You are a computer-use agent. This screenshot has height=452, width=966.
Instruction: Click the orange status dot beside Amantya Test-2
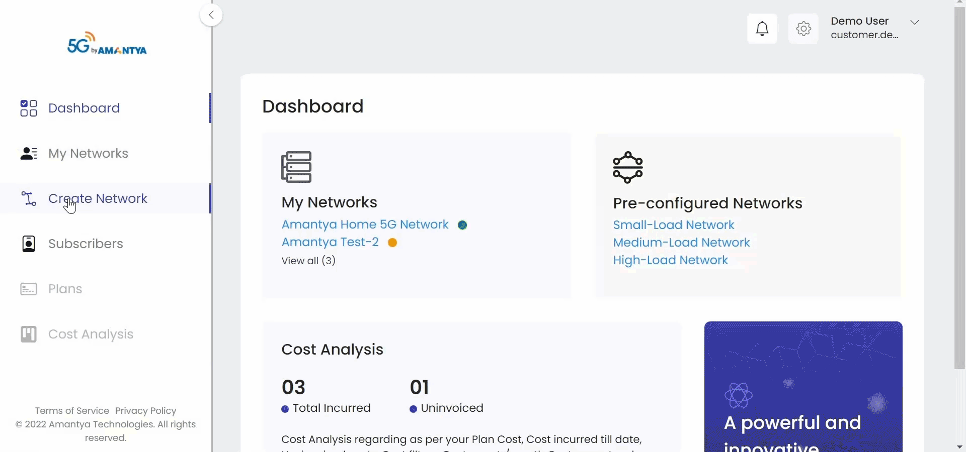pyautogui.click(x=392, y=243)
